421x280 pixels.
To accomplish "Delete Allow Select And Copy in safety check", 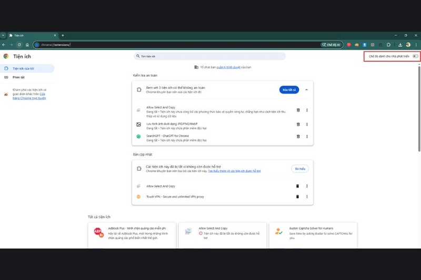I will pyautogui.click(x=298, y=110).
